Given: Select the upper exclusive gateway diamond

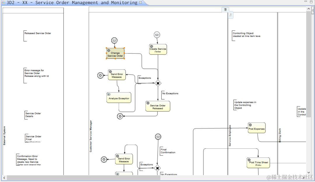Looking at the screenshot, I should (158, 83).
